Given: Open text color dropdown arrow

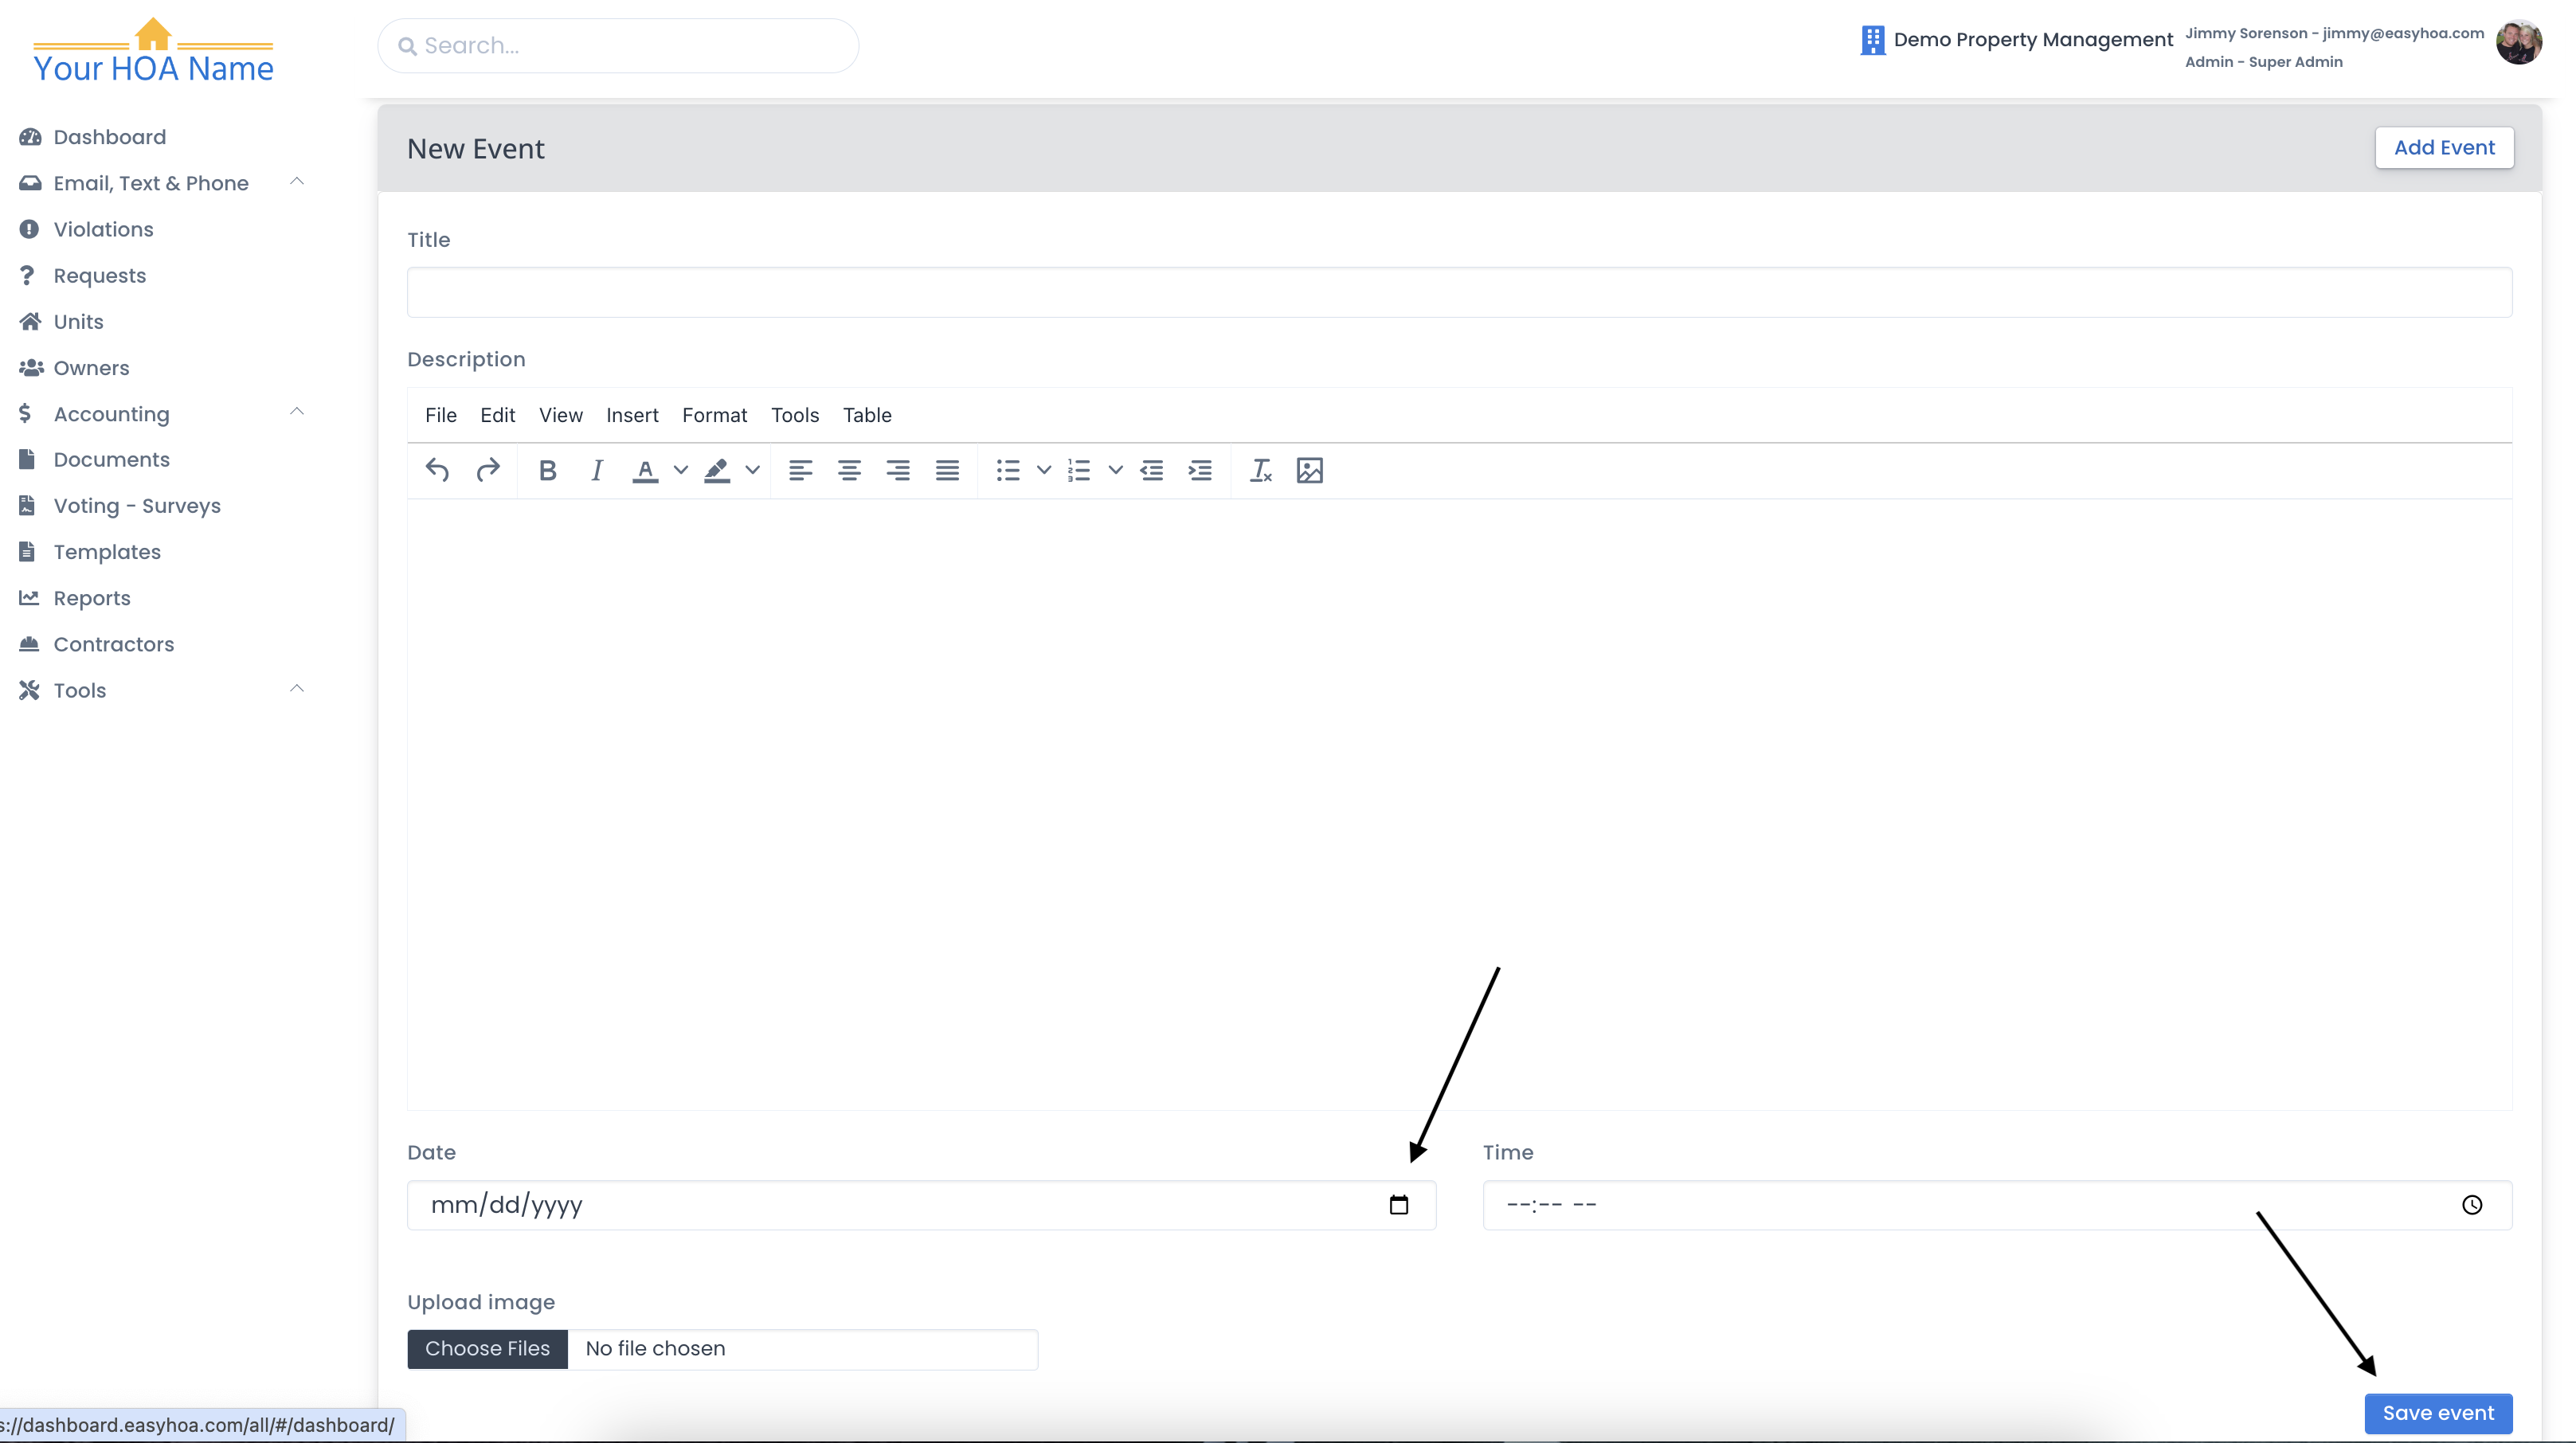Looking at the screenshot, I should (681, 470).
